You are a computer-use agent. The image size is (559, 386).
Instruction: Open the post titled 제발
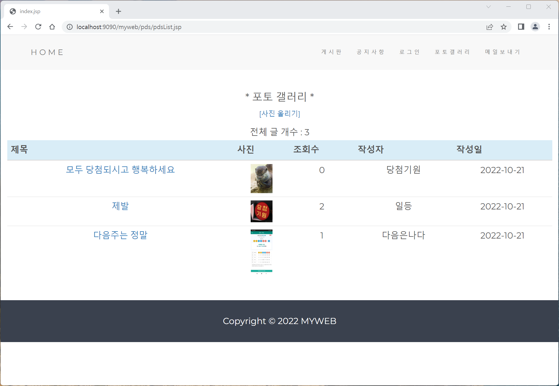(x=120, y=206)
